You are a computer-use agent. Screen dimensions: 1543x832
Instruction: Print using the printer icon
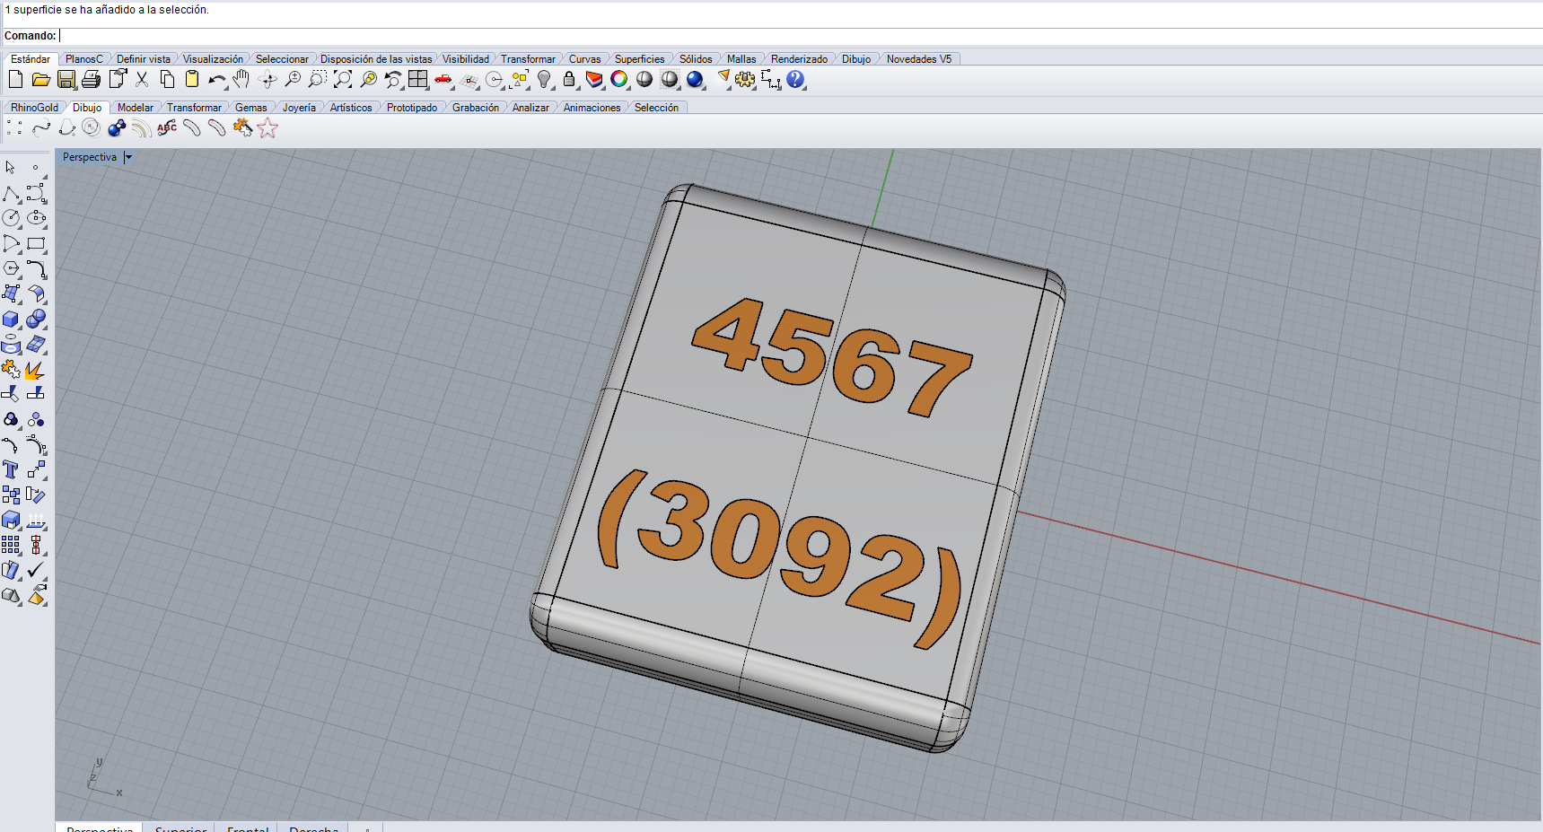91,80
